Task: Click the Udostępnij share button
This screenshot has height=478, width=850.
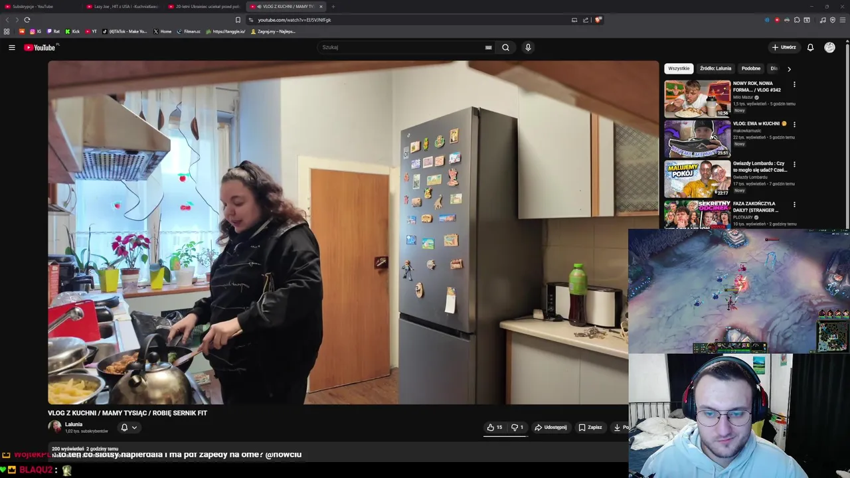Action: point(551,428)
